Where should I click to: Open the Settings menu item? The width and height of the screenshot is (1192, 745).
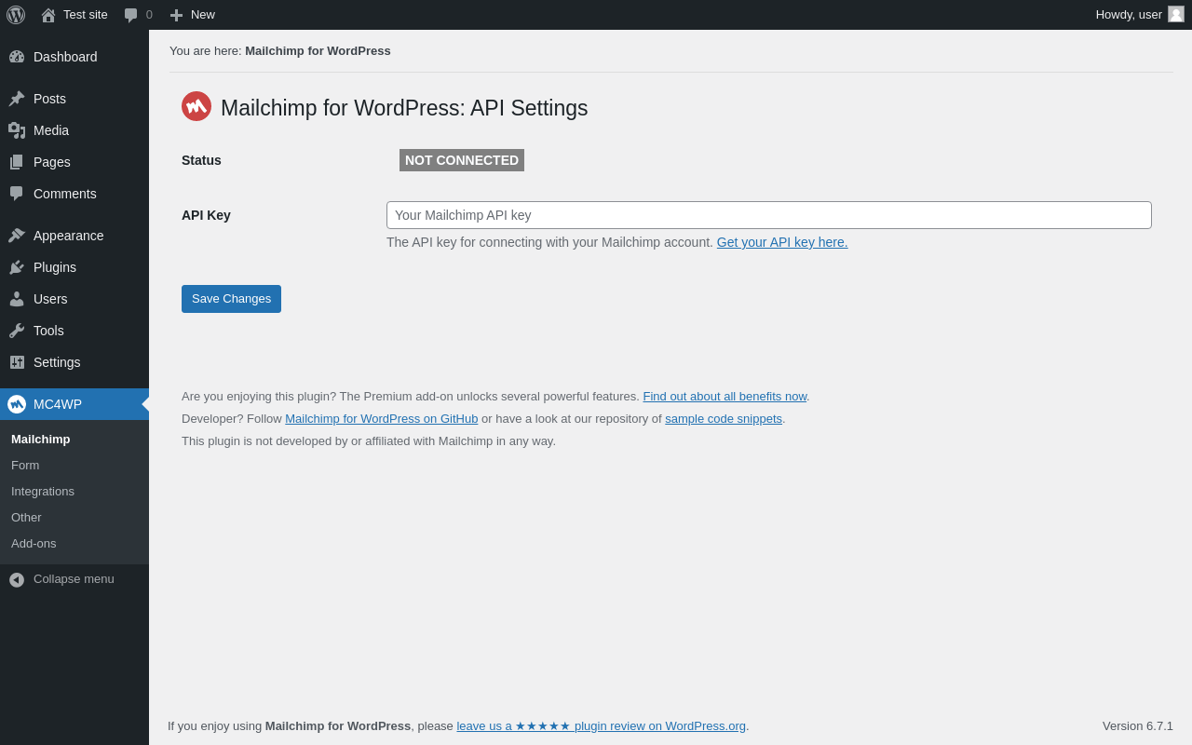57,362
